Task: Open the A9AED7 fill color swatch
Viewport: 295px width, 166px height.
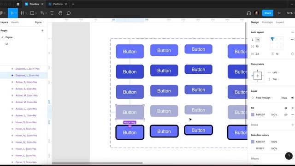Action: [253, 115]
